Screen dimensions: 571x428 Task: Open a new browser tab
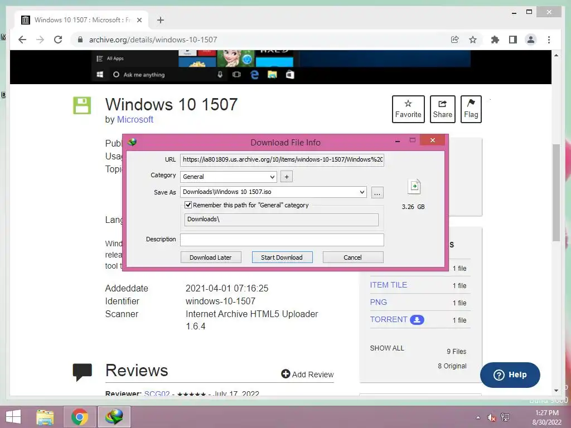pyautogui.click(x=161, y=20)
